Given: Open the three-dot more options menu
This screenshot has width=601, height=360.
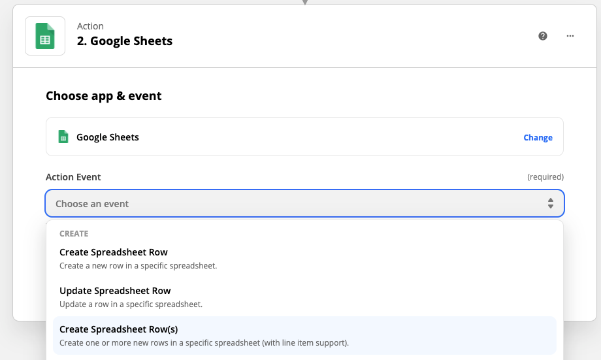Looking at the screenshot, I should coord(570,36).
